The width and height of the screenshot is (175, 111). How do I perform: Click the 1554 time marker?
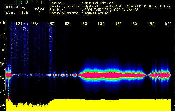pos(68,24)
